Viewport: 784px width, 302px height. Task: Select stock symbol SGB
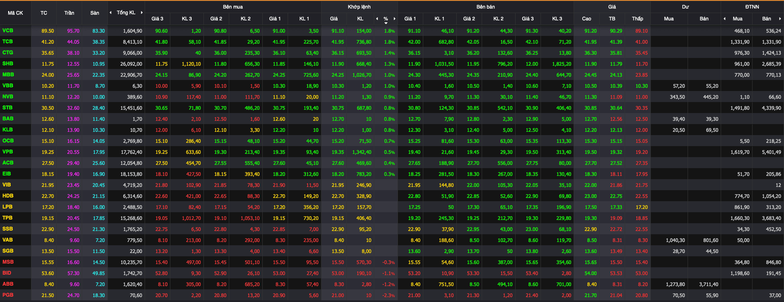click(8, 251)
